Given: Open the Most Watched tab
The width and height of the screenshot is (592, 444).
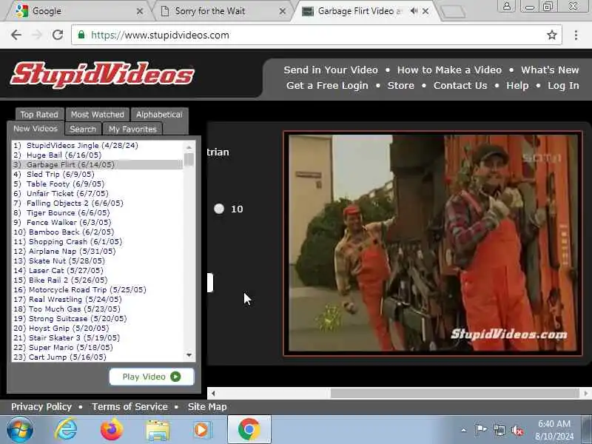Looking at the screenshot, I should coord(98,115).
